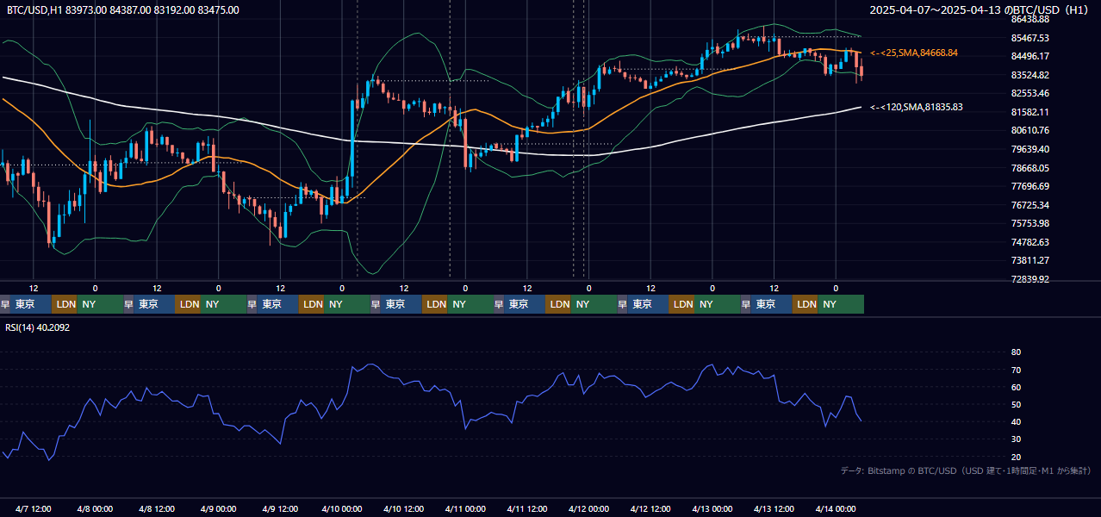Select the 4/12 00:00 date label
The width and height of the screenshot is (1101, 517).
click(x=588, y=508)
